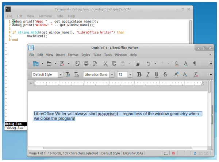Open the font name dropdown arrow
The height and width of the screenshot is (162, 219).
(112, 74)
